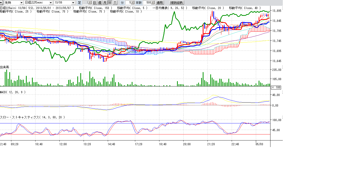
Task: Switch to the 月 monthly timeframe
Action: 105,3
